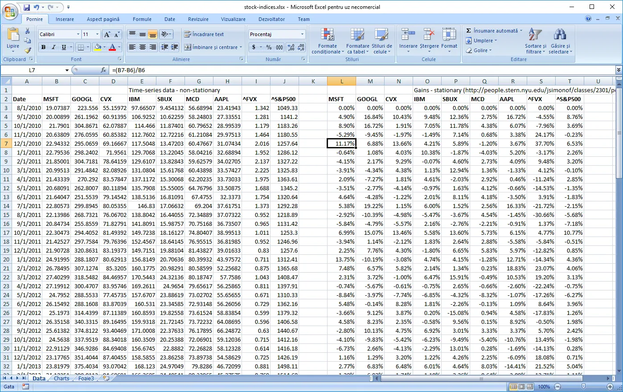Screen dimensions: 623x392
Task: Click the Îmbinare și centrare button
Action: coord(213,47)
